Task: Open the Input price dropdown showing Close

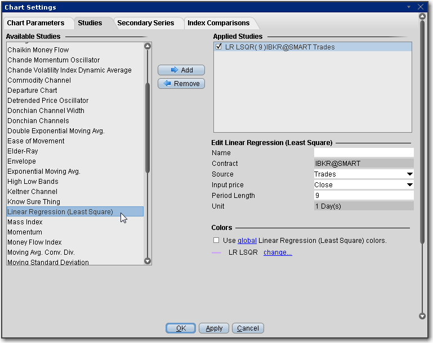Action: [x=409, y=185]
